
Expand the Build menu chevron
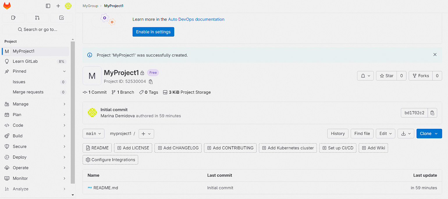pyautogui.click(x=64, y=136)
